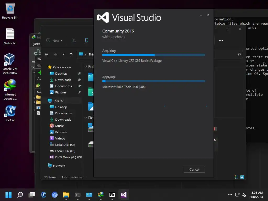Go up one folder level in File Explorer
This screenshot has height=201, width=268.
pos(71,54)
